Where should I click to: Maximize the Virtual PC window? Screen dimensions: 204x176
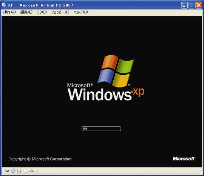[192, 5]
